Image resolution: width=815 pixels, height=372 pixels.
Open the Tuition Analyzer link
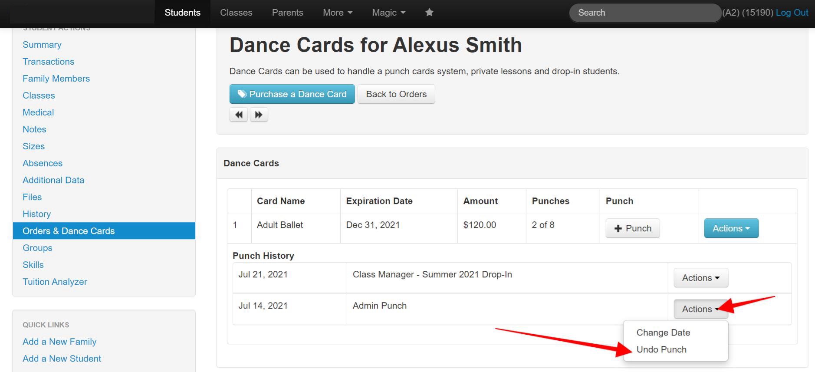click(x=55, y=282)
